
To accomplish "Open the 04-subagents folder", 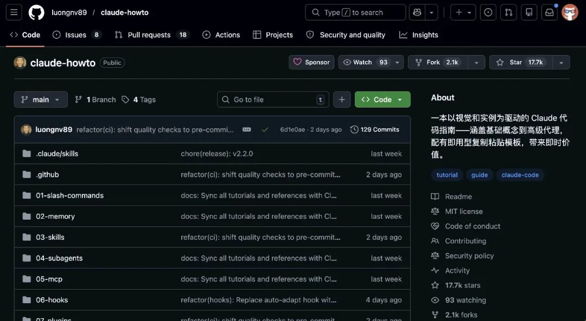I will tap(60, 258).
